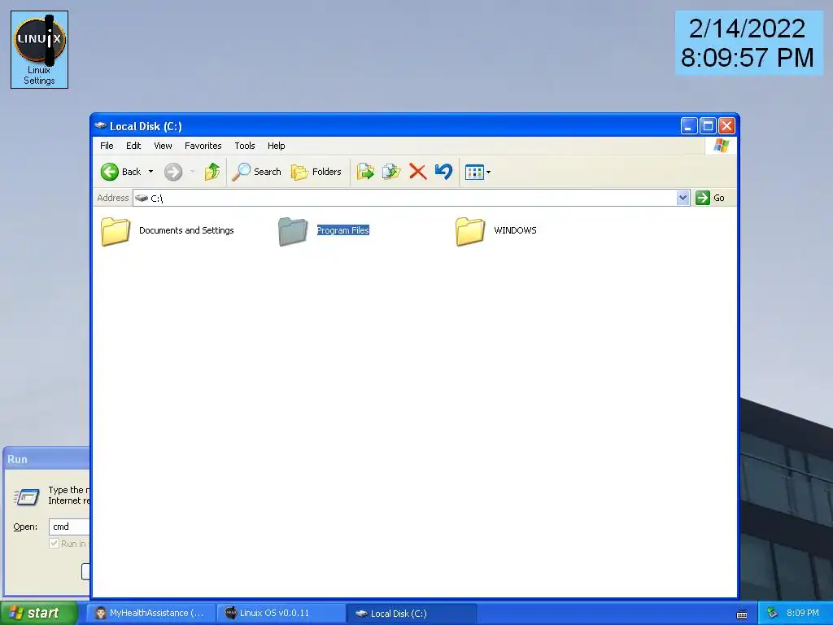Image resolution: width=833 pixels, height=625 pixels.
Task: Go Up one folder level
Action: pyautogui.click(x=212, y=172)
